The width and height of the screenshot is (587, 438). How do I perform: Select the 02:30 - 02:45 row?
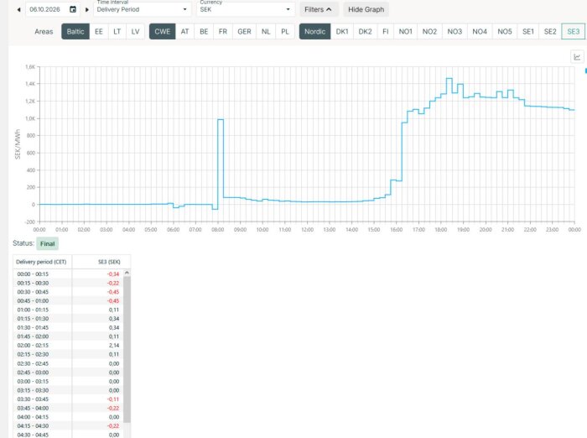[x=69, y=363]
